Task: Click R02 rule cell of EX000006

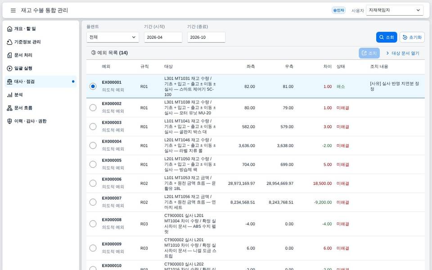Action: click(x=144, y=183)
